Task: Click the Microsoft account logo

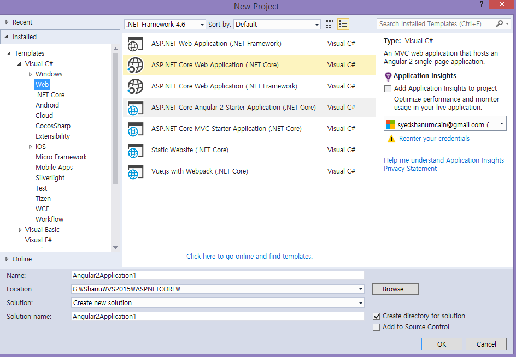Action: pyautogui.click(x=390, y=124)
